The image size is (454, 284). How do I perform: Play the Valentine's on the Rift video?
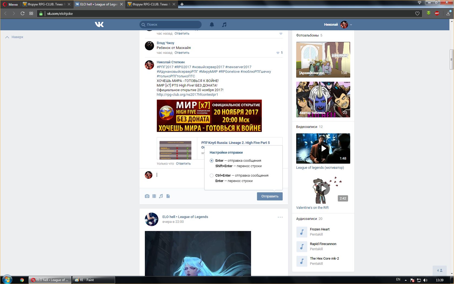323,189
